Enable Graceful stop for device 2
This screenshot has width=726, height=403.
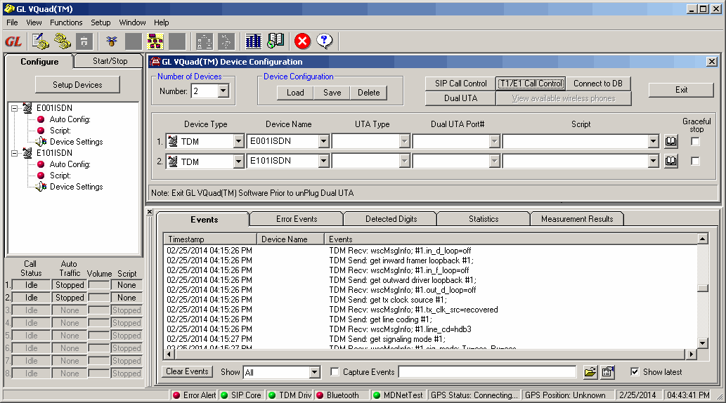point(695,161)
